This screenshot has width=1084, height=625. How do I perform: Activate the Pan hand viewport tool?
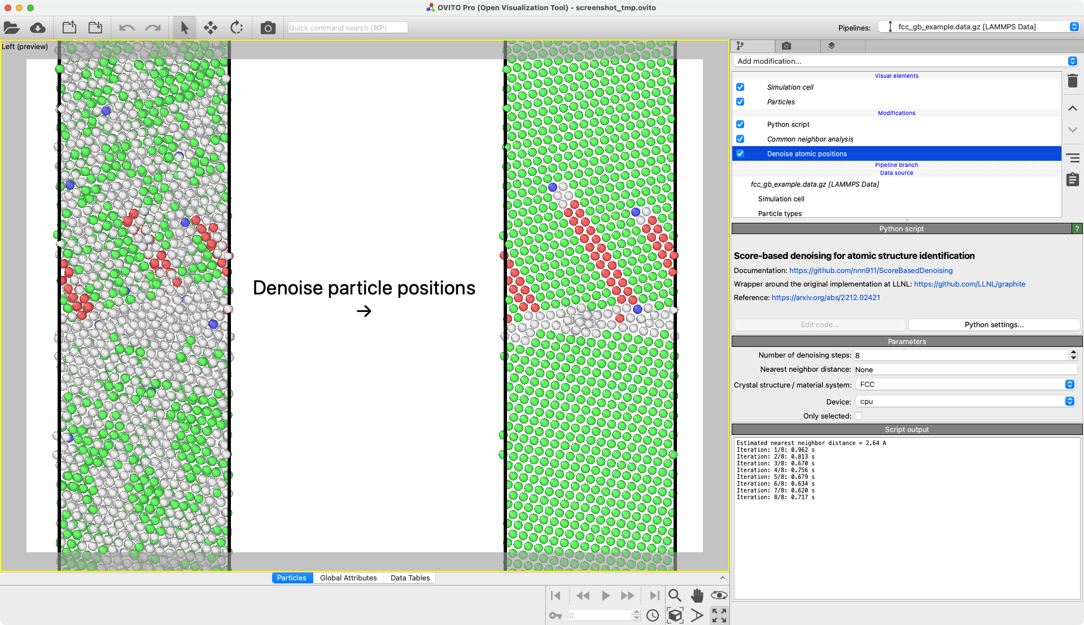697,596
